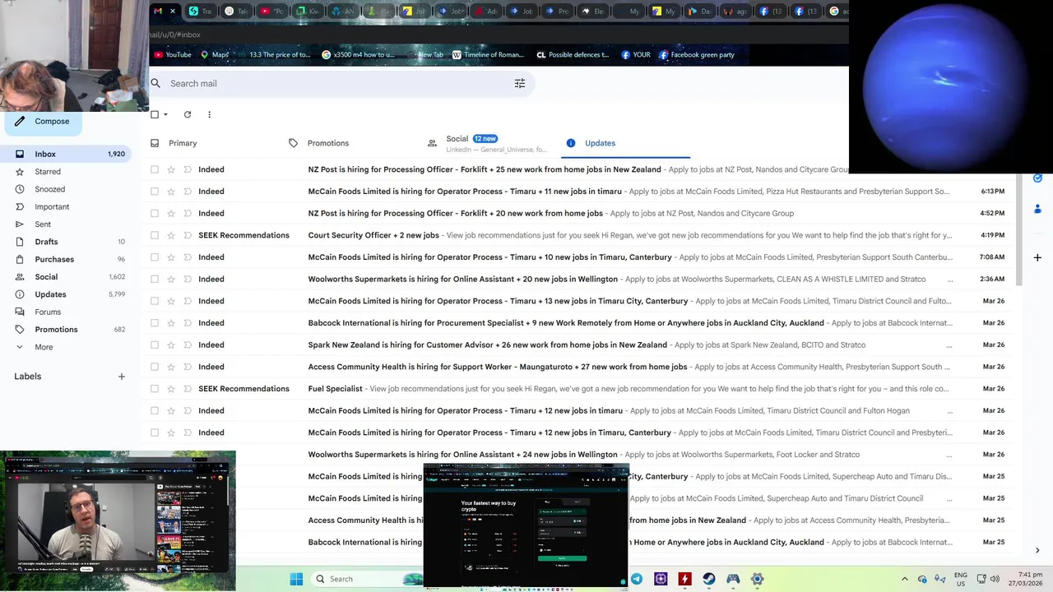The height and width of the screenshot is (592, 1053).
Task: Select checkbox for Fuel Specialist email
Action: [x=155, y=389]
